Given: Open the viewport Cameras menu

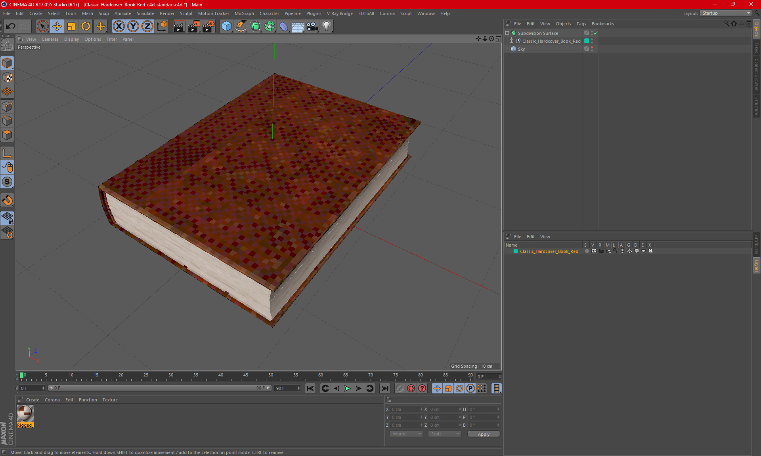Looking at the screenshot, I should coord(50,39).
